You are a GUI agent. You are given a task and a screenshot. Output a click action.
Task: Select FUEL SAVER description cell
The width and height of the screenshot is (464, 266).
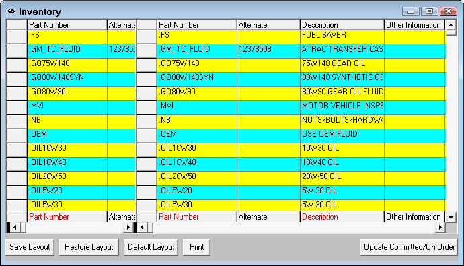[x=342, y=37]
